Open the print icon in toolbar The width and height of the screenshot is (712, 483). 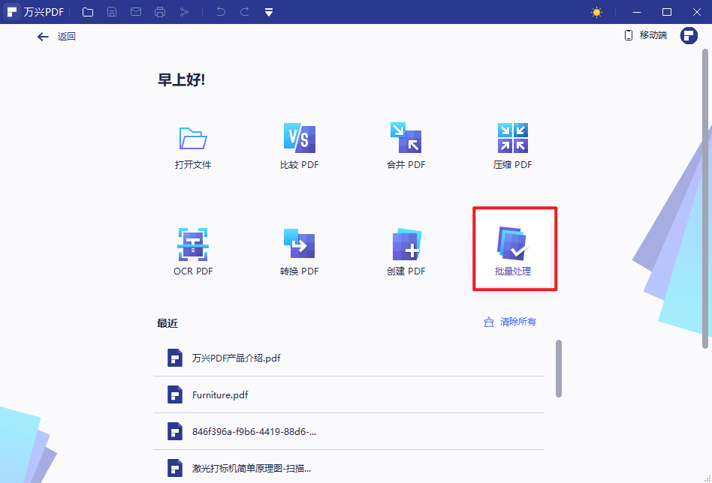pos(160,11)
